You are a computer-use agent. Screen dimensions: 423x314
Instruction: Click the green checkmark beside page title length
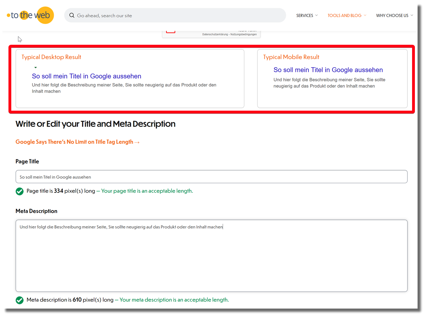point(20,191)
